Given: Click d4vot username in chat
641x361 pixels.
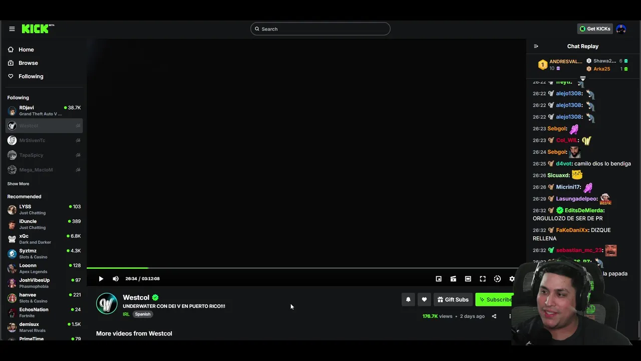Looking at the screenshot, I should pos(563,164).
